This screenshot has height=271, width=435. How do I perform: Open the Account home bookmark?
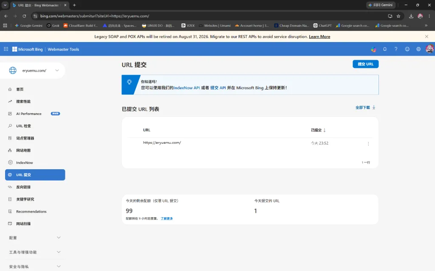point(251,25)
